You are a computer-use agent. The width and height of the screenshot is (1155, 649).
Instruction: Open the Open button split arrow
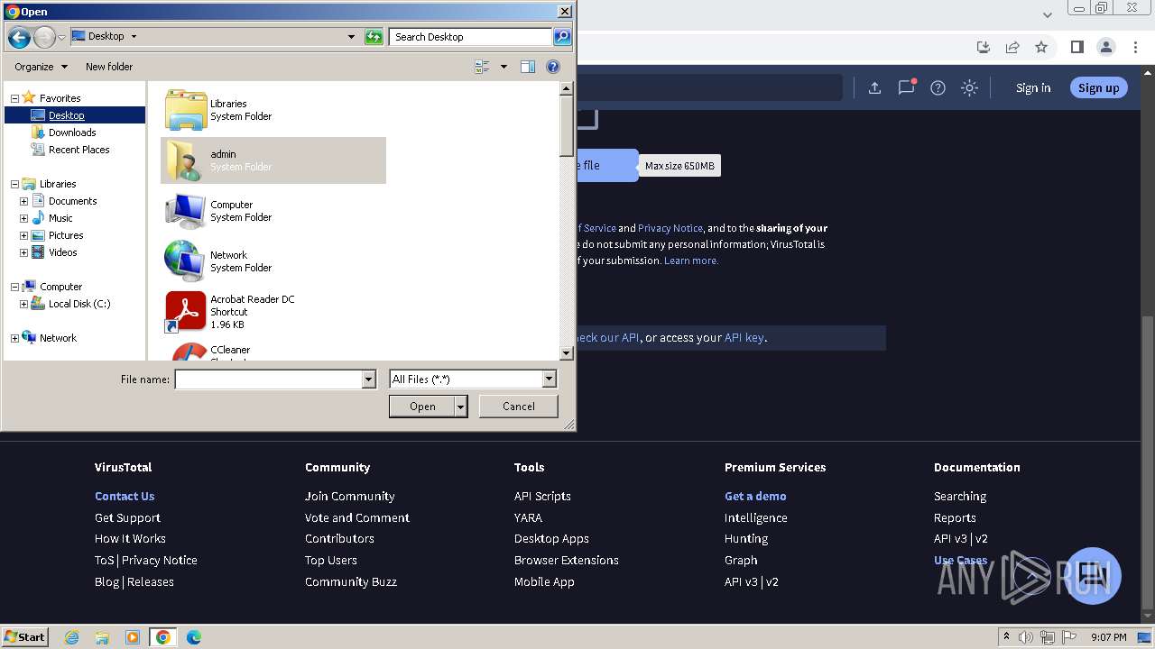[x=460, y=407]
